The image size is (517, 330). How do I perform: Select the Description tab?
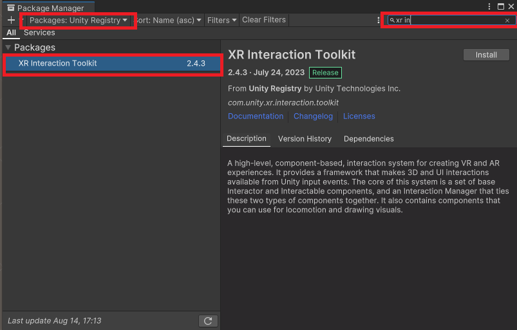pyautogui.click(x=247, y=139)
